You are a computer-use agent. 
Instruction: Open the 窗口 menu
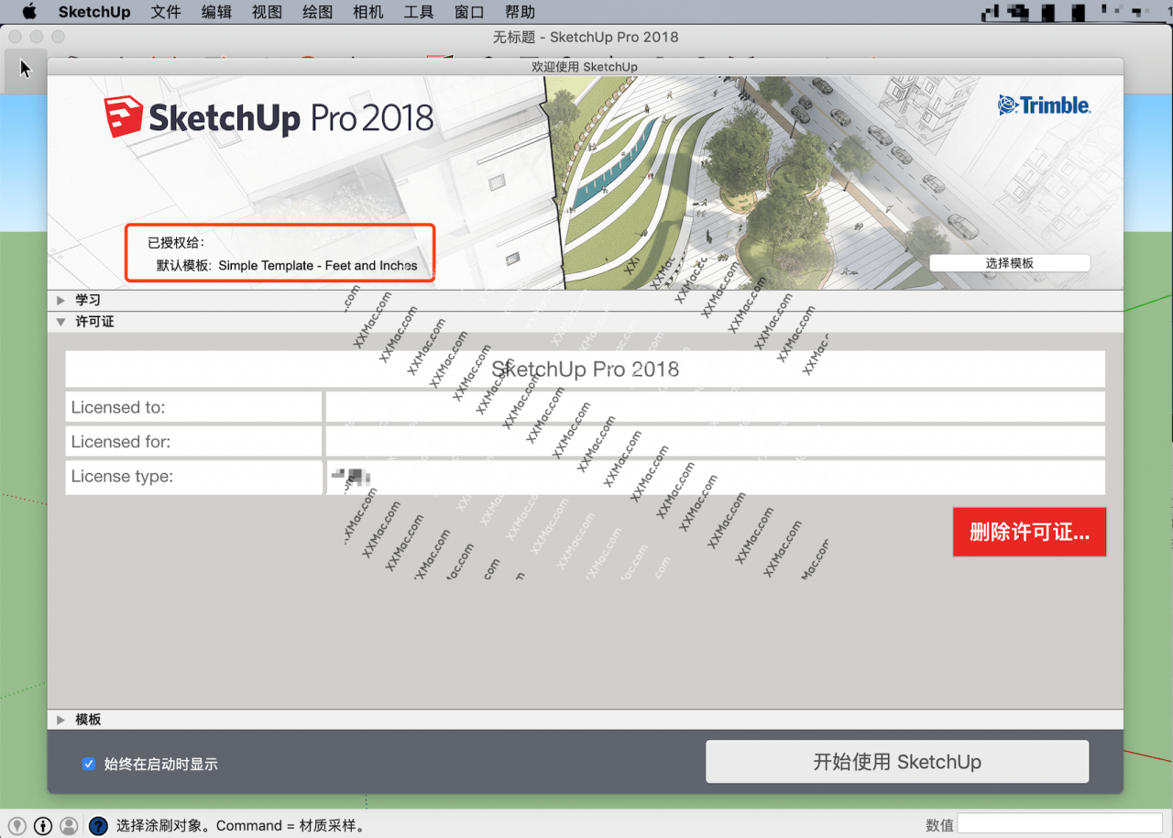click(469, 12)
